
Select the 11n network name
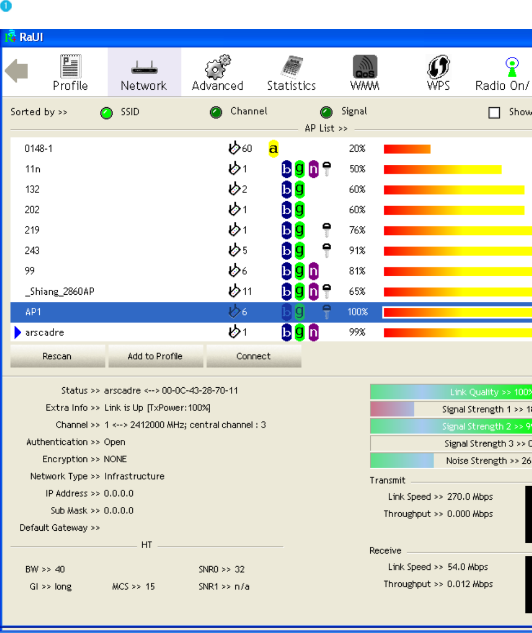[x=33, y=169]
